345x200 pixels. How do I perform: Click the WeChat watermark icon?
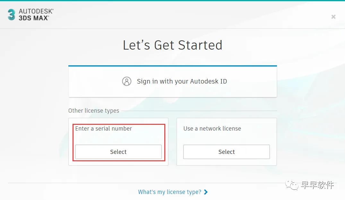point(293,185)
